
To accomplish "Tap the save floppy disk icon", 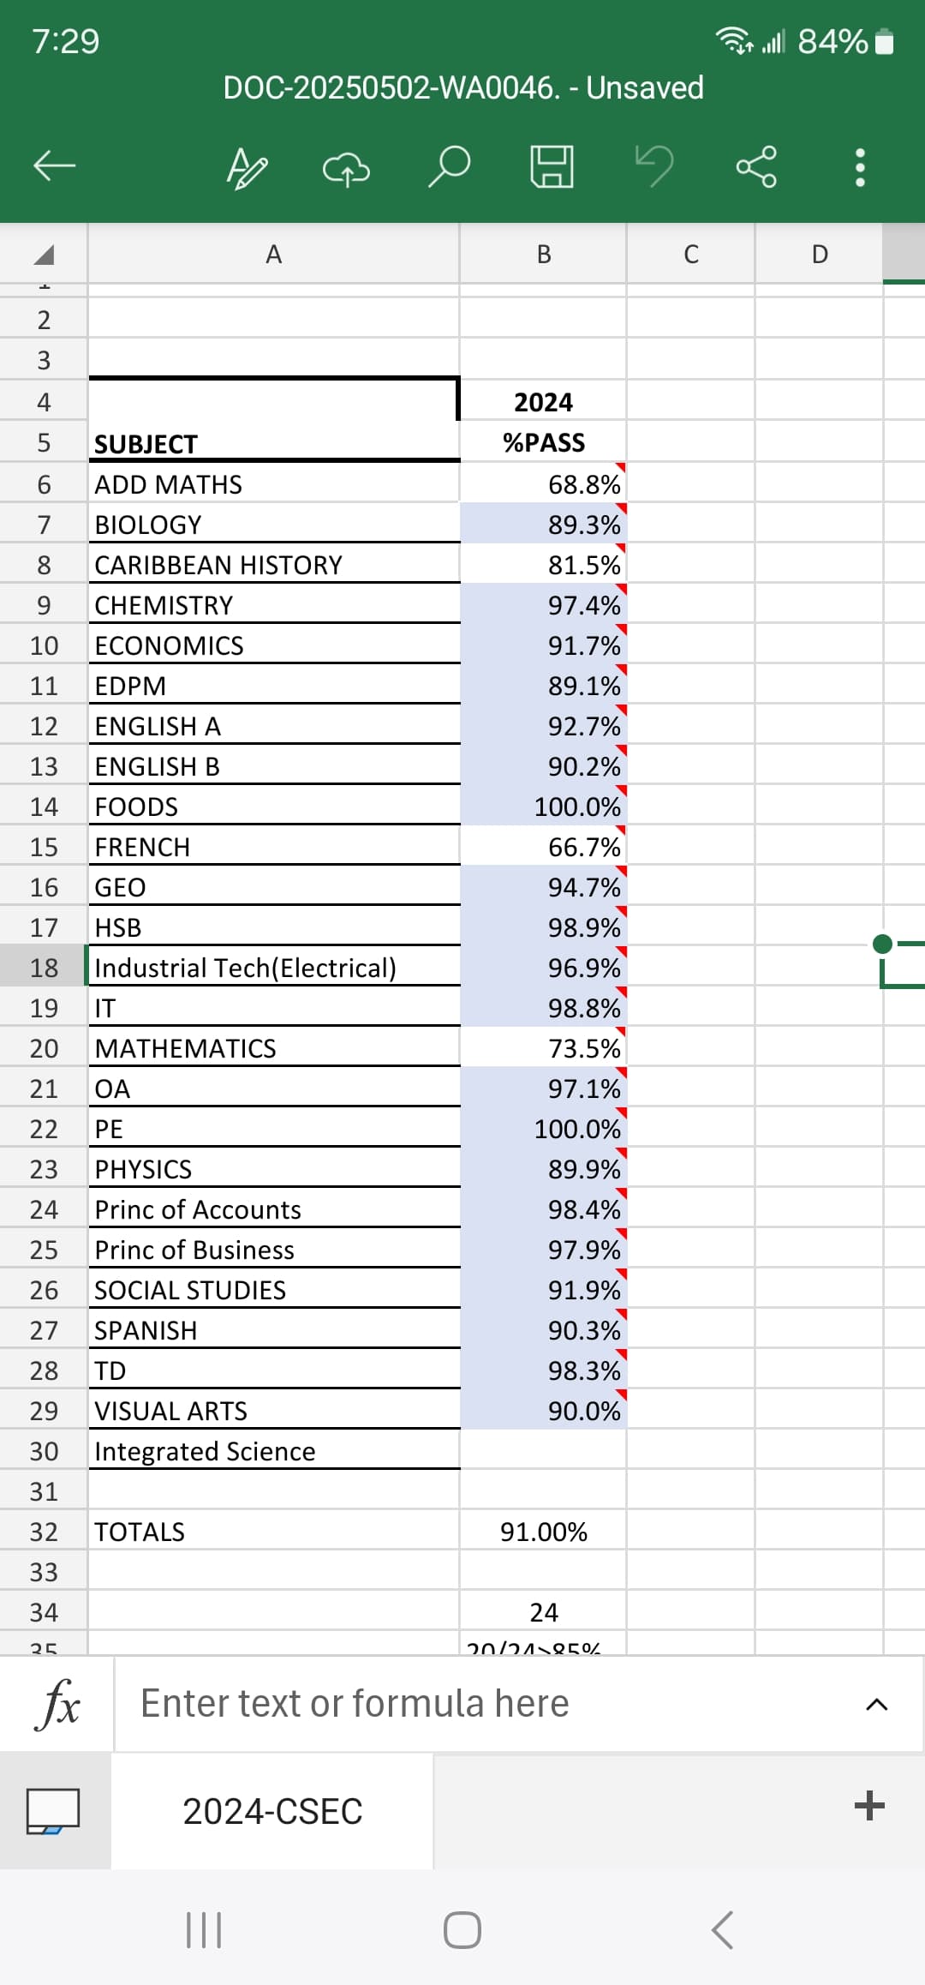I will click(x=552, y=166).
